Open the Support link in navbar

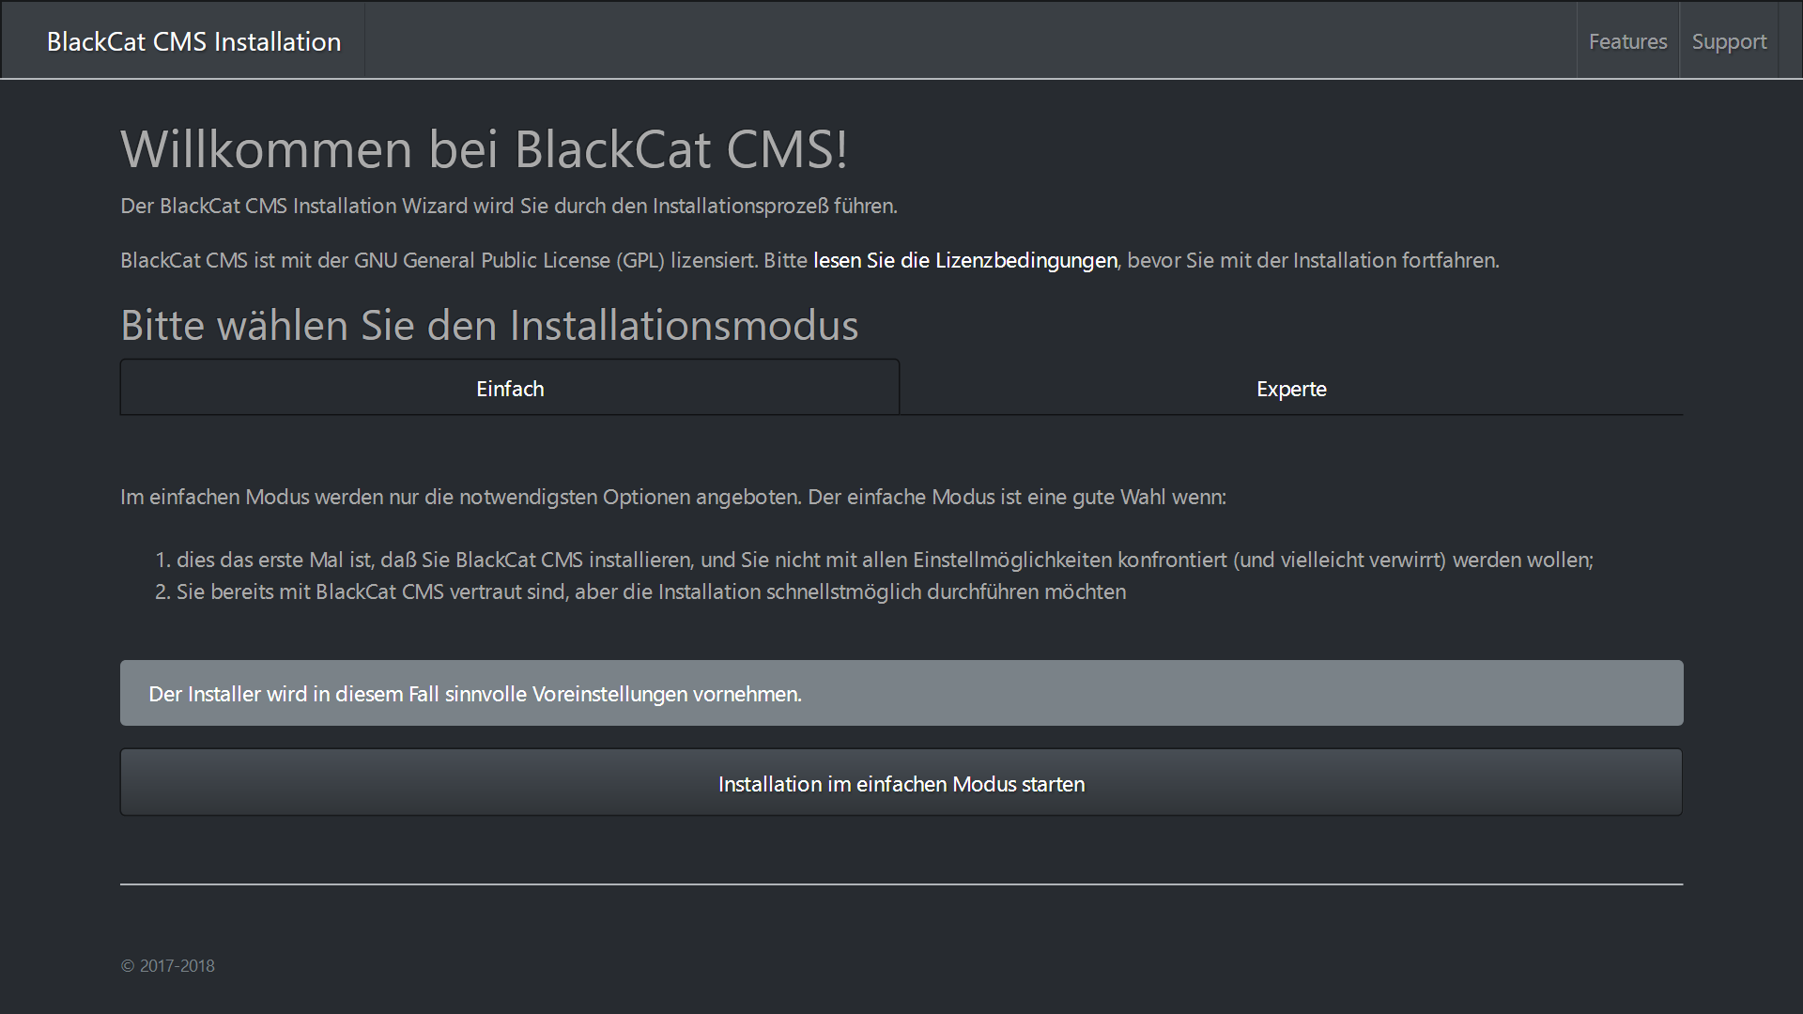[1729, 41]
